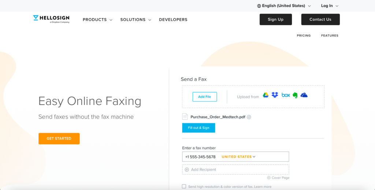This screenshot has width=375, height=190.
Task: Click the PDF document file icon
Action: [185, 116]
